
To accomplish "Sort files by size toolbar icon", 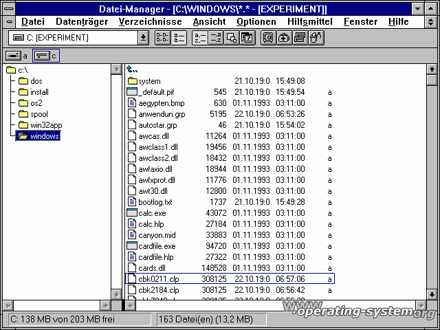I will pos(232,38).
